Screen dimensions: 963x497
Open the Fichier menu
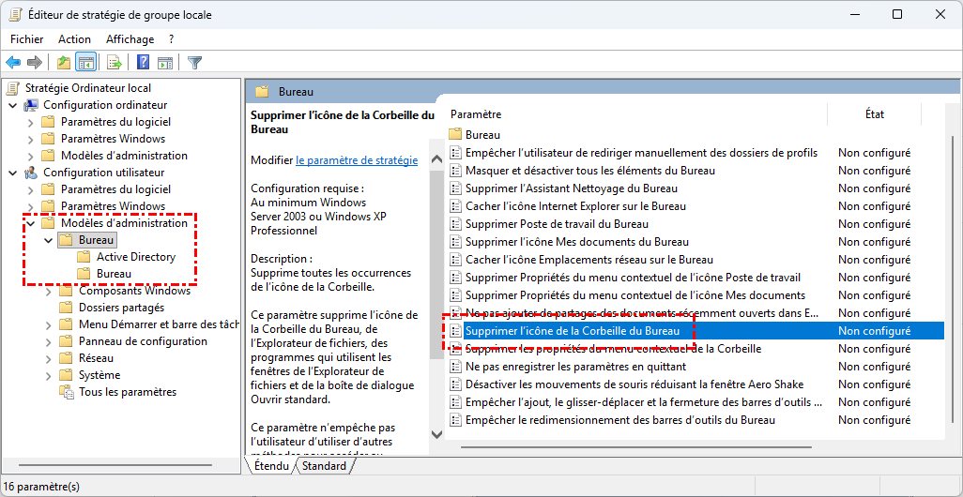pyautogui.click(x=27, y=39)
